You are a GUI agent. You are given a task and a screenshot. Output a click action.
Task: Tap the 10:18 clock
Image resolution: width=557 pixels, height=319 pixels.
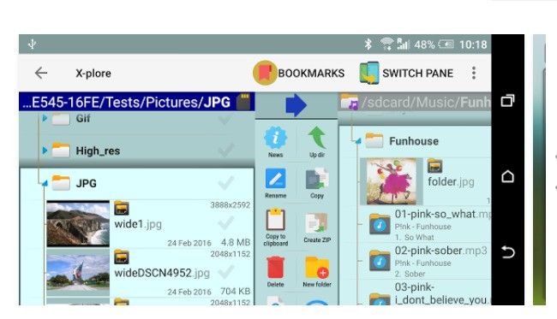pyautogui.click(x=473, y=44)
